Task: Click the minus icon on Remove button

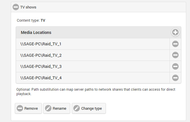Action: [x=20, y=108]
